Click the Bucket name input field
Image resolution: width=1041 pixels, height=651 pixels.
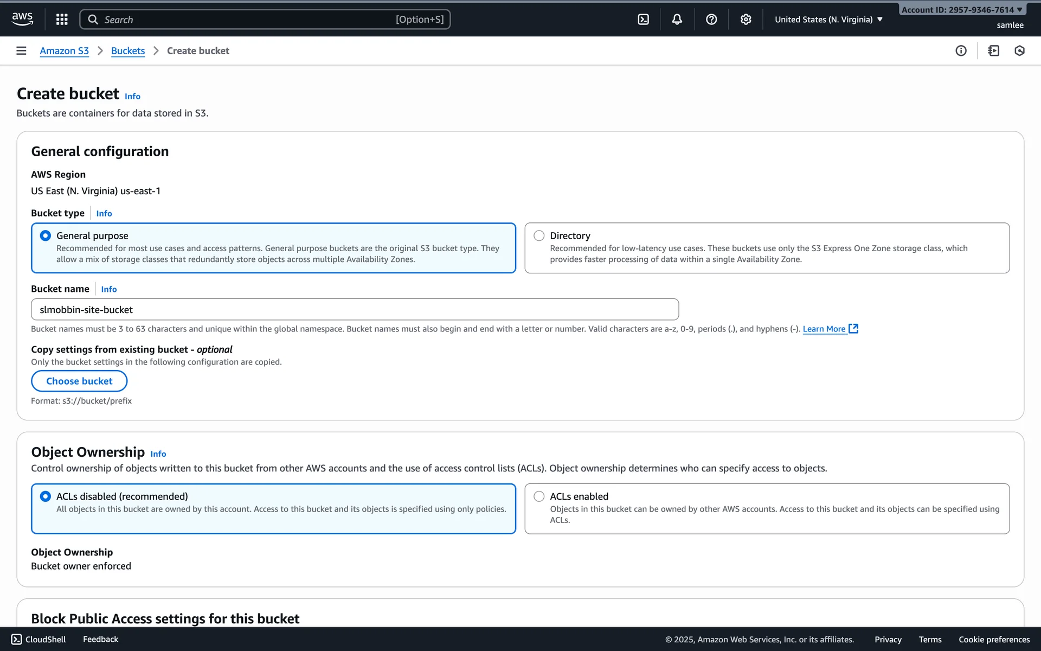355,309
